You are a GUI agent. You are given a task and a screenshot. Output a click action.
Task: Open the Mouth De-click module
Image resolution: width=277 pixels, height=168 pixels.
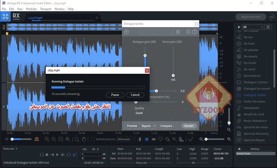coord(254,114)
